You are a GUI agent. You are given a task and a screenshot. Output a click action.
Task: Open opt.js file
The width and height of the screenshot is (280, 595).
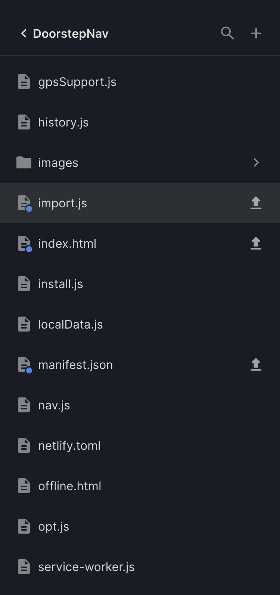pyautogui.click(x=53, y=527)
